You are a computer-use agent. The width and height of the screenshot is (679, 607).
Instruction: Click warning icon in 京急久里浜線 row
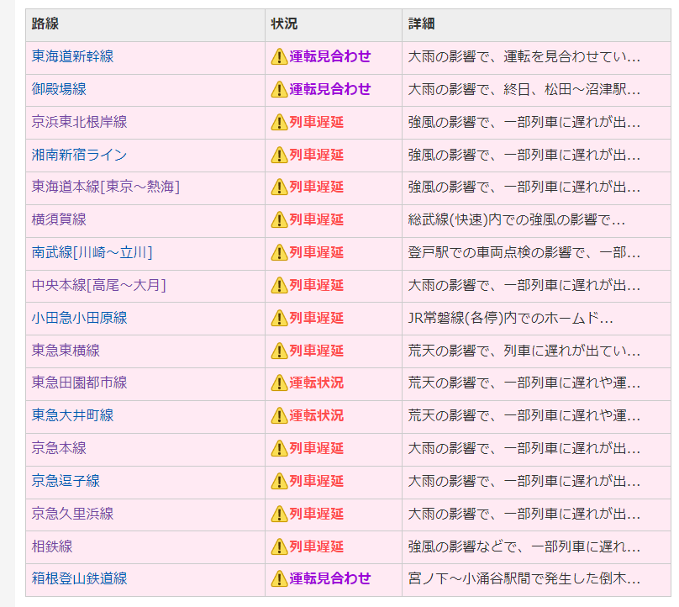279,515
